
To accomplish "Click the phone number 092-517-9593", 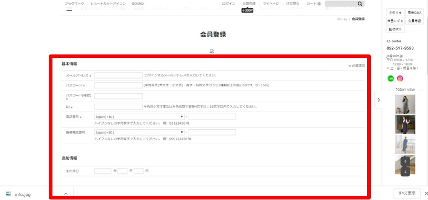I will point(400,48).
